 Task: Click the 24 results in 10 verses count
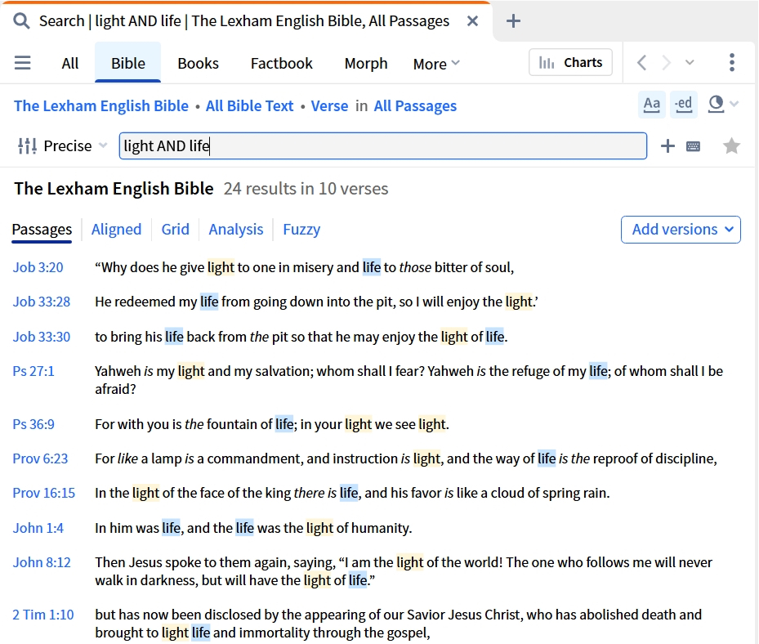pos(306,188)
